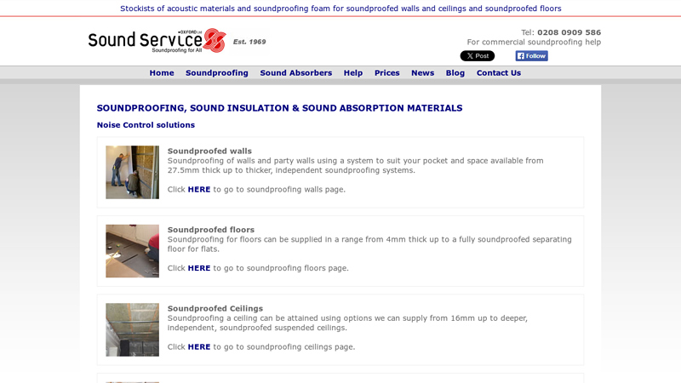Click the Est. 1969 text

click(x=249, y=42)
